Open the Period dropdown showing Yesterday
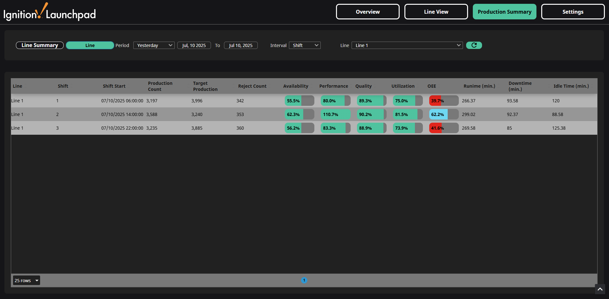 pos(154,45)
